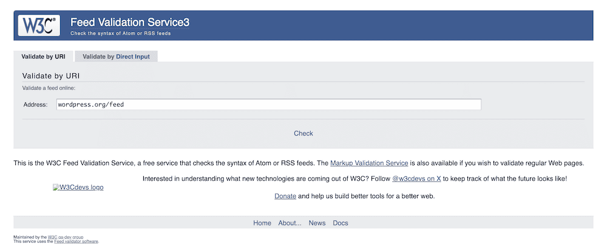Click the W3C logo in the header
607x252 pixels.
coord(39,25)
